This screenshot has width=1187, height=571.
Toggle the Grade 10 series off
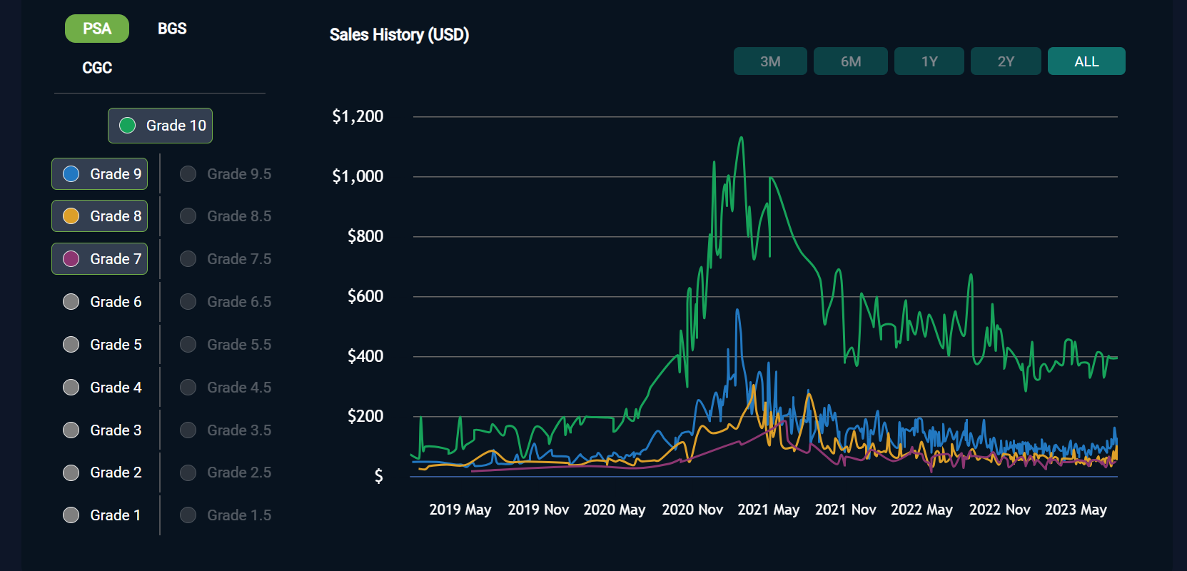click(x=161, y=126)
